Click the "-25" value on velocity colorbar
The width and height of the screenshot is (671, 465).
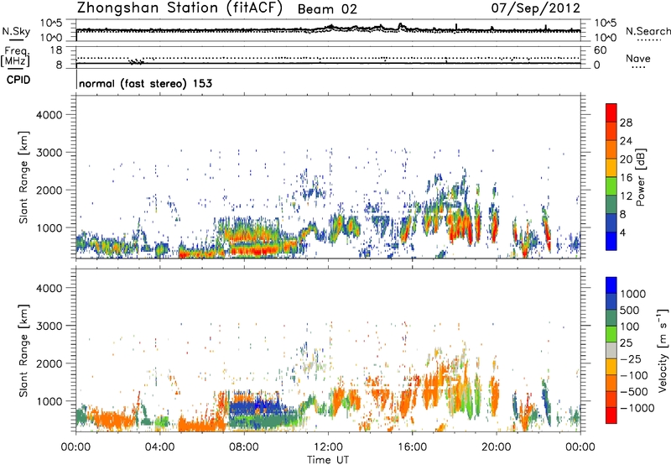[630, 359]
